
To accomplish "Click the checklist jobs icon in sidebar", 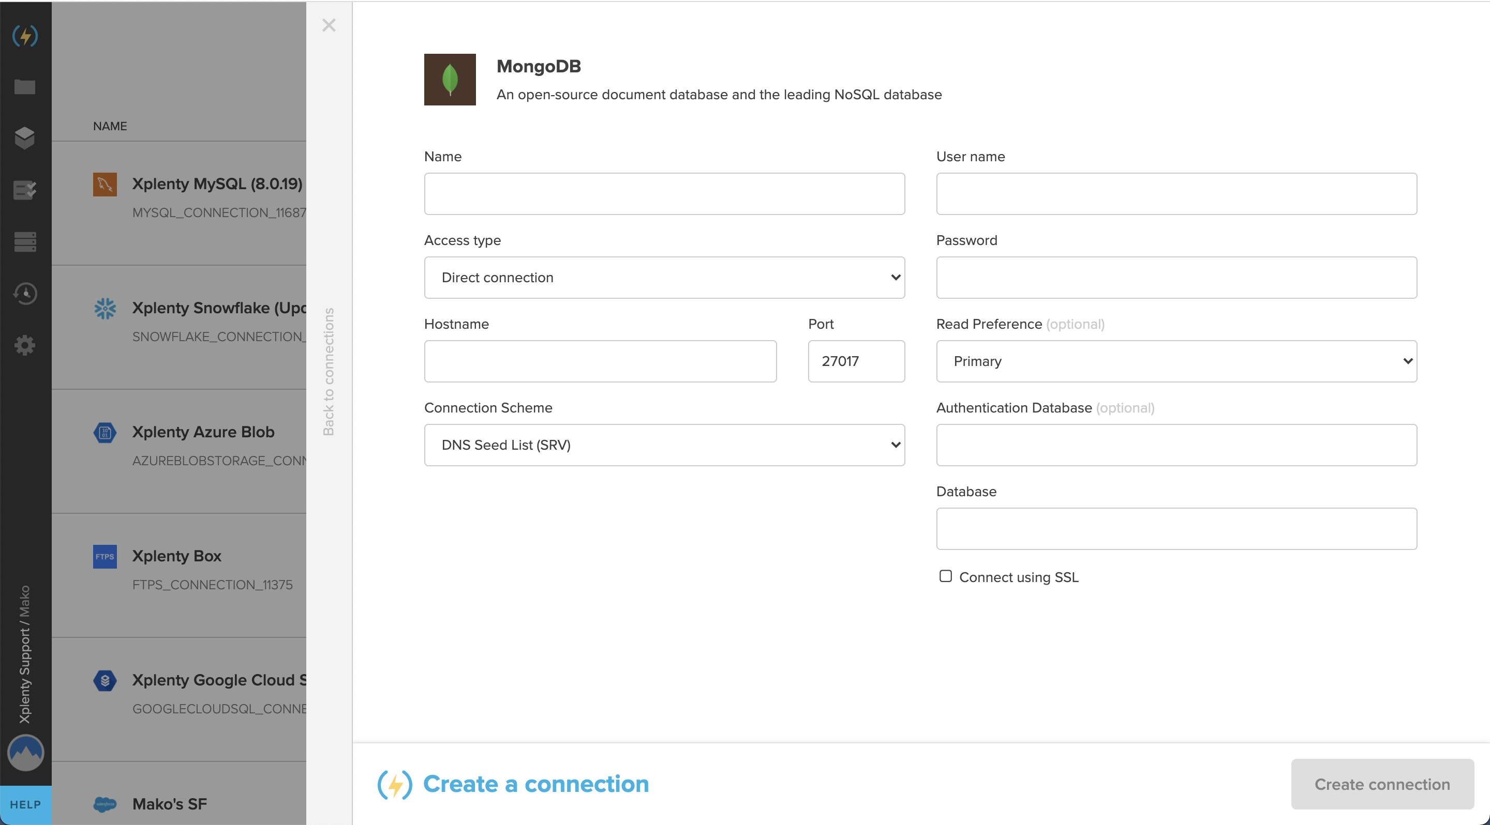I will (x=25, y=190).
